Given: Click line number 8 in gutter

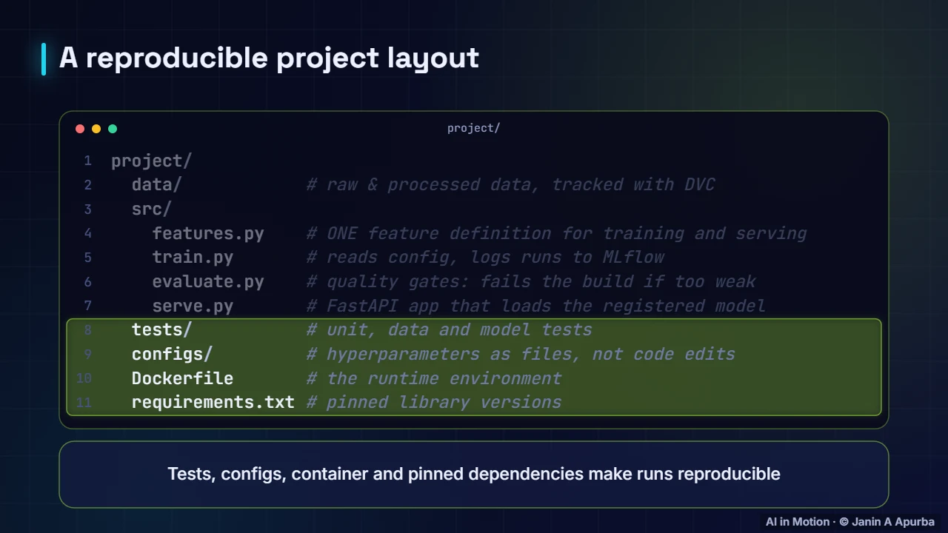Looking at the screenshot, I should click(x=88, y=329).
